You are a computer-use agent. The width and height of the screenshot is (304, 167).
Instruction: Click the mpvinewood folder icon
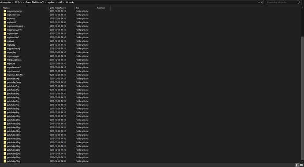5,71
